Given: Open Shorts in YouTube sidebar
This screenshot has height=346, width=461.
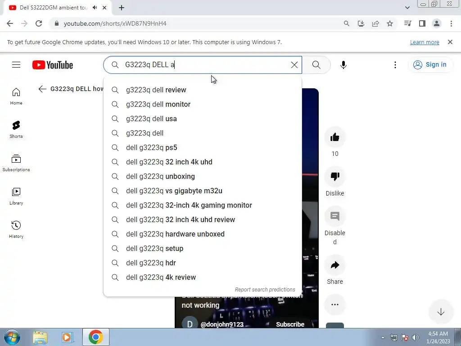Looking at the screenshot, I should coord(16,129).
